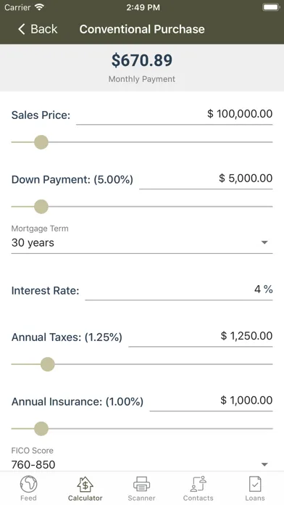Open the FICO Score dropdown arrow
Screen dimensions: 284x505
(x=264, y=464)
